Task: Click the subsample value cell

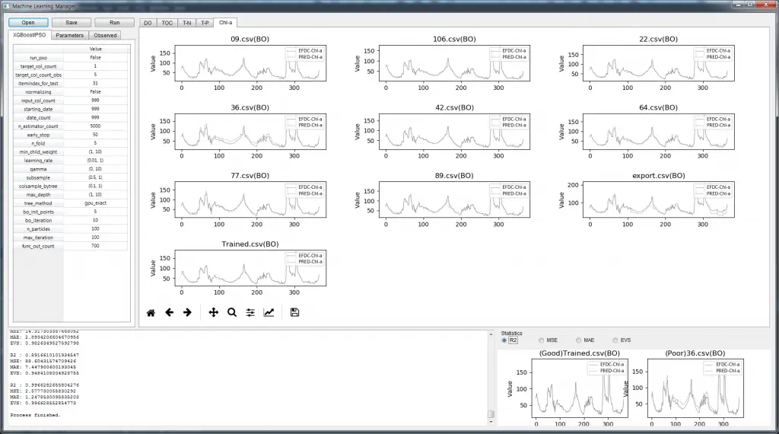Action: point(95,177)
